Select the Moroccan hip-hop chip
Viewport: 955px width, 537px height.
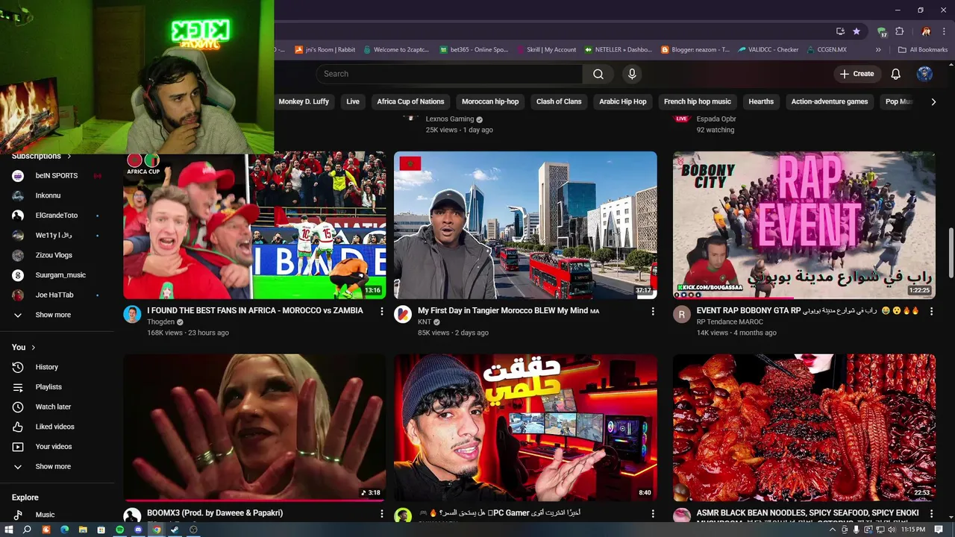(x=490, y=101)
